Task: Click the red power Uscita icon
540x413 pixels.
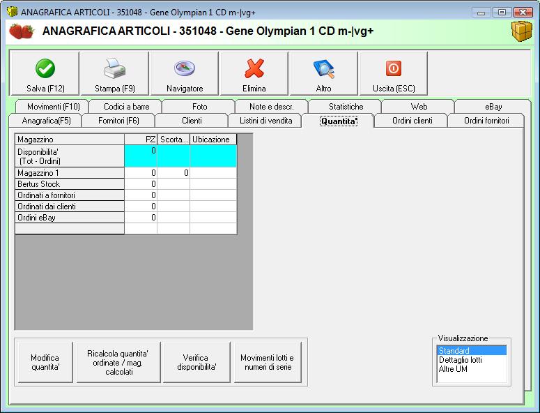Action: click(x=393, y=68)
